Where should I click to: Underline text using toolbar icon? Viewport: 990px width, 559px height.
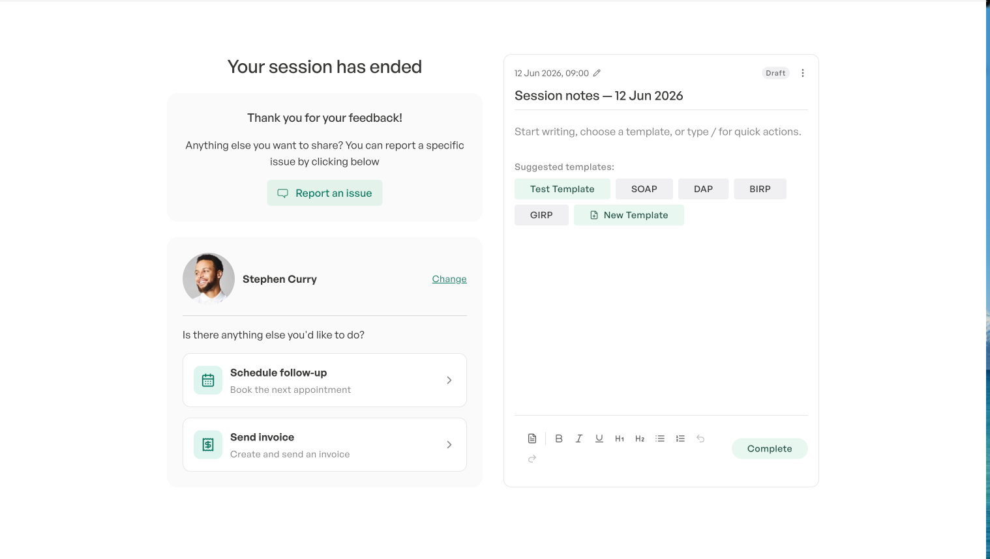pos(599,438)
